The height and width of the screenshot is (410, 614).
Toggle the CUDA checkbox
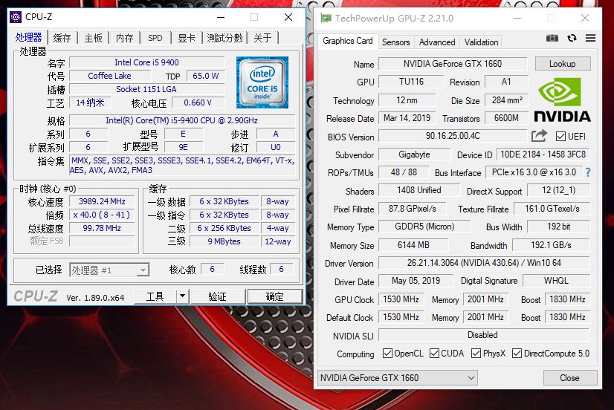(x=434, y=354)
